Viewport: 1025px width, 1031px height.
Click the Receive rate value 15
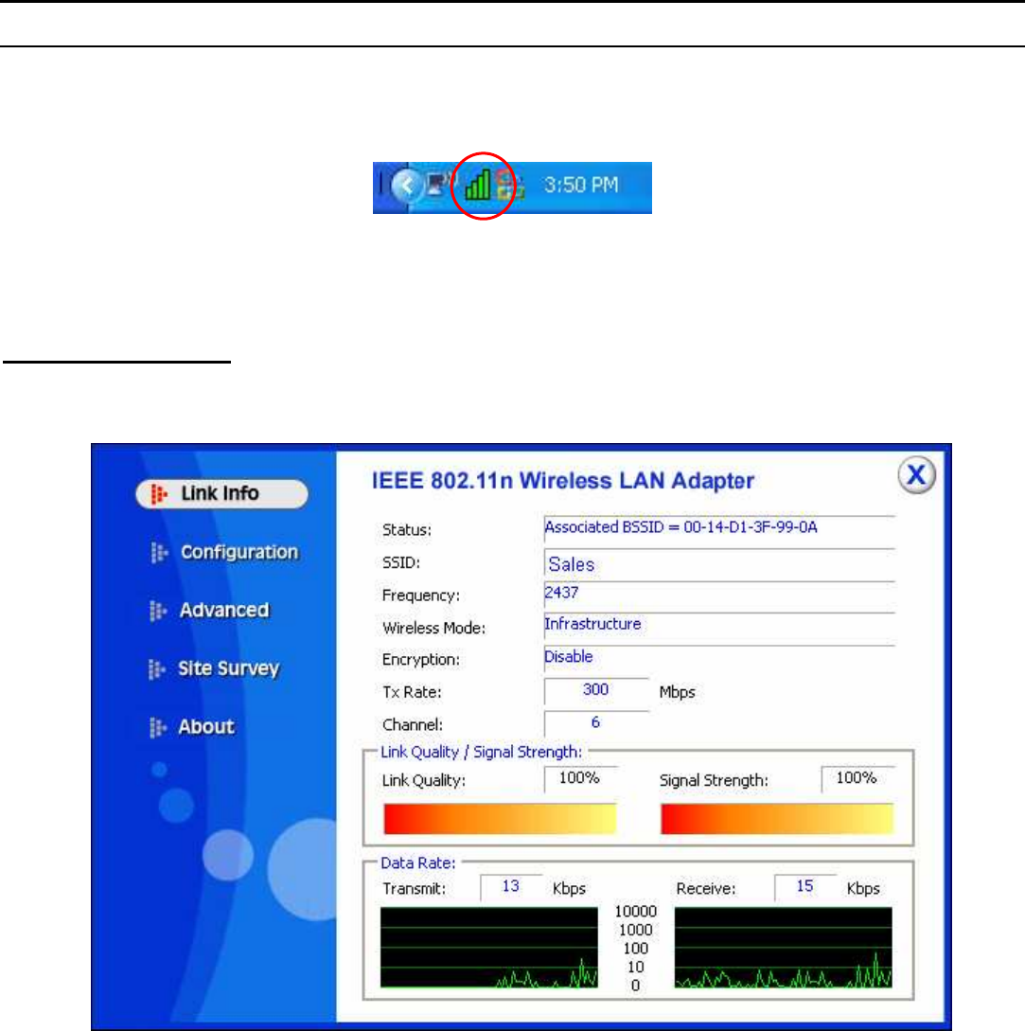coord(805,887)
